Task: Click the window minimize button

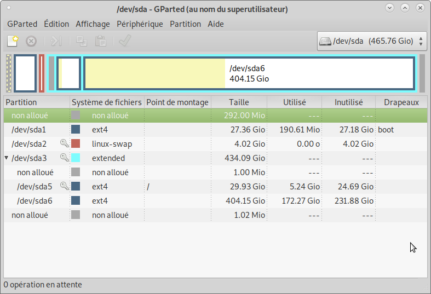Action: tap(389, 8)
